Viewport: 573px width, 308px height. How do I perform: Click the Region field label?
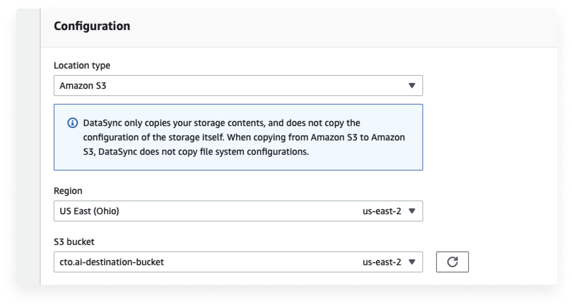pyautogui.click(x=68, y=191)
